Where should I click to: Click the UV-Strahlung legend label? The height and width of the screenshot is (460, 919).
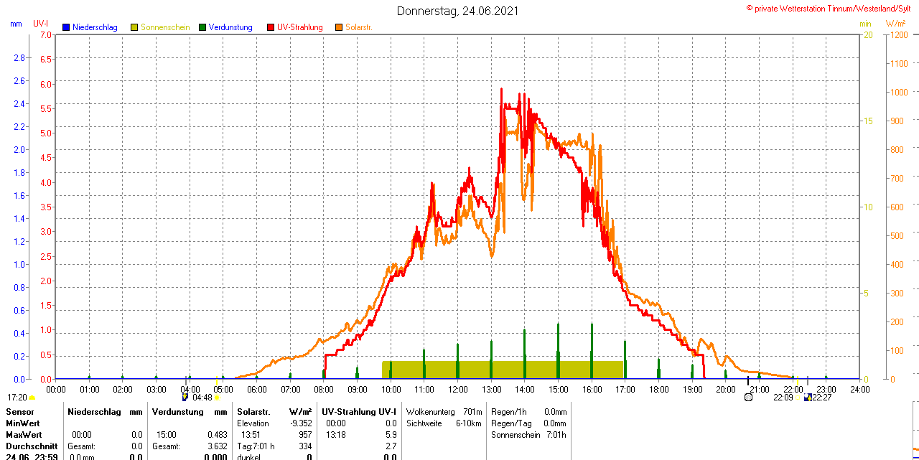click(x=300, y=27)
